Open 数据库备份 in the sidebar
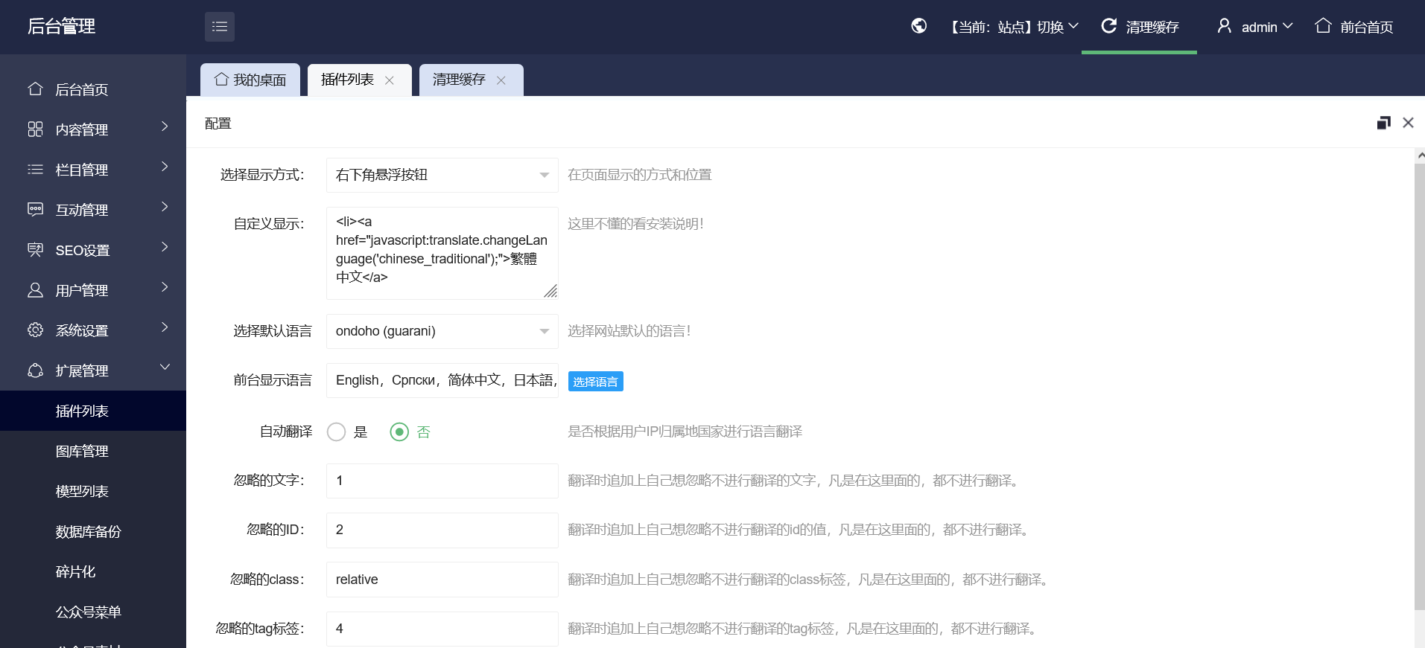Viewport: 1425px width, 648px height. coord(93,531)
